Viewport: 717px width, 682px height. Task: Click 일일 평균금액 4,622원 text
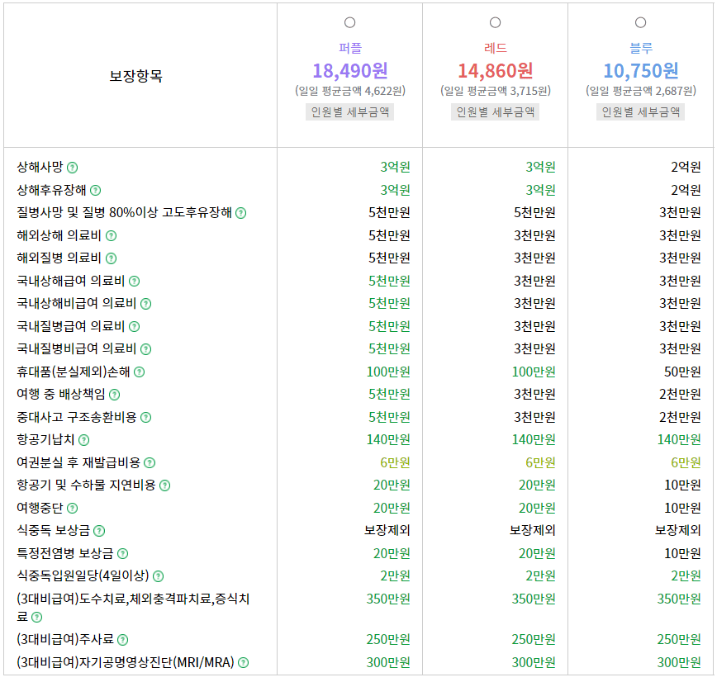click(x=349, y=91)
